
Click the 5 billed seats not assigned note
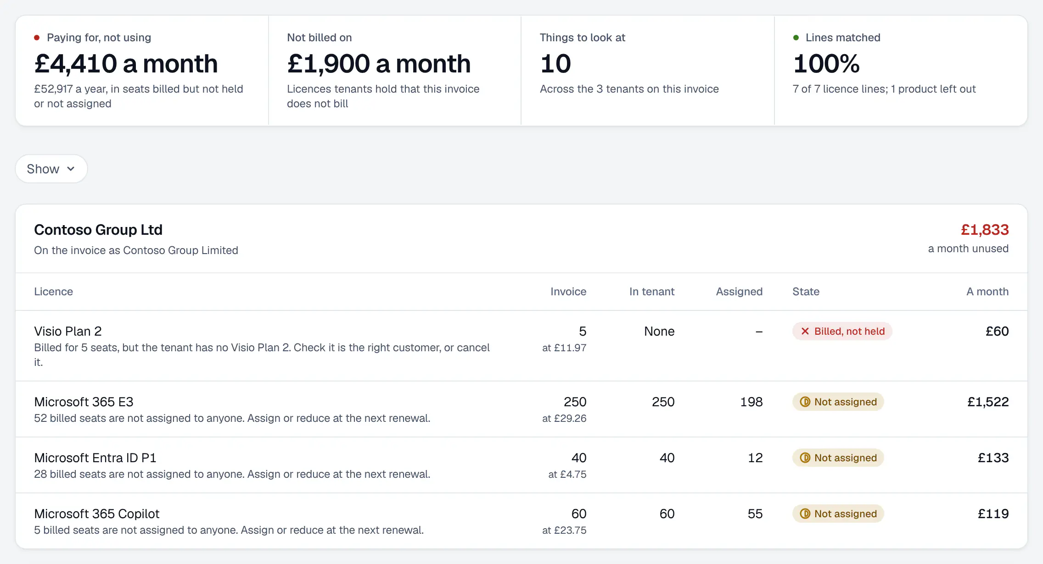(229, 530)
